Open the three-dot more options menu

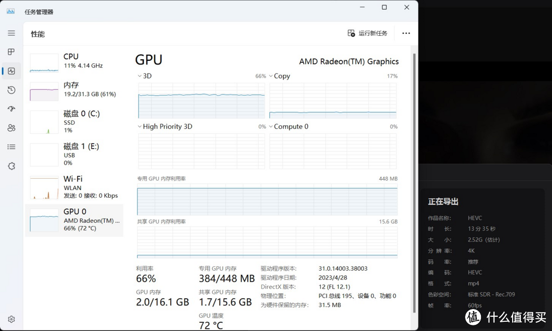406,33
